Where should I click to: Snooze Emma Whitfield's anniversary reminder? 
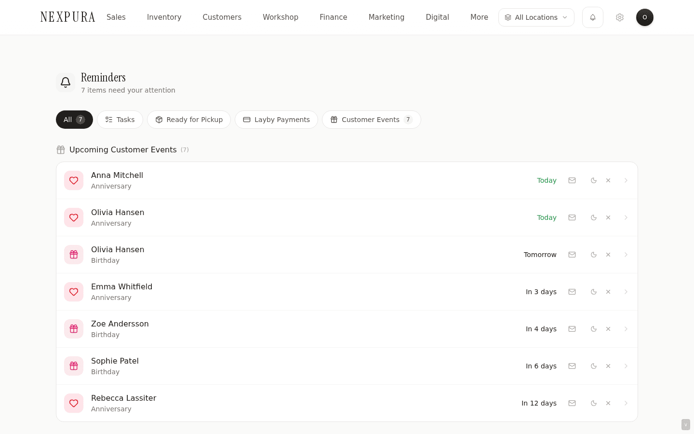click(594, 292)
